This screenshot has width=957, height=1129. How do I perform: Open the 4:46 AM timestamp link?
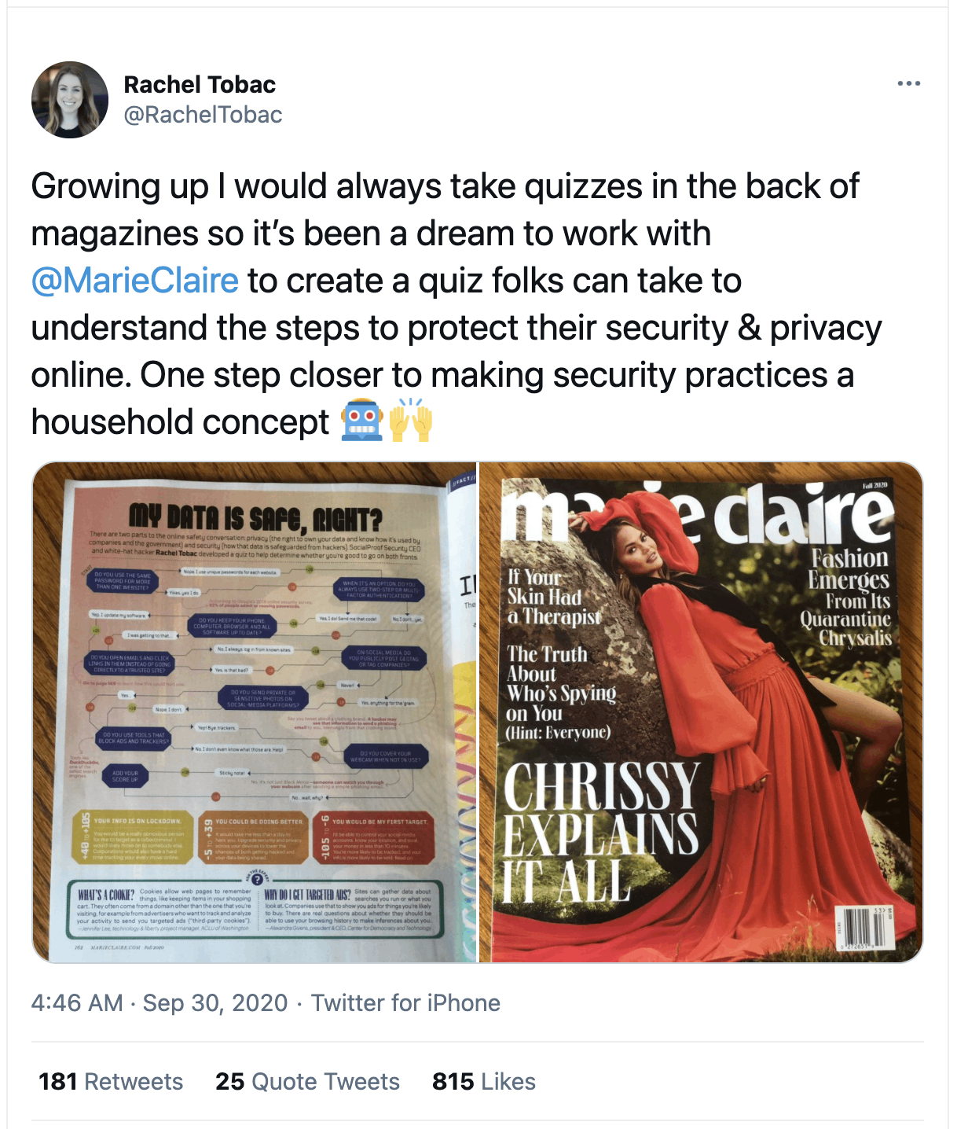coord(77,1003)
